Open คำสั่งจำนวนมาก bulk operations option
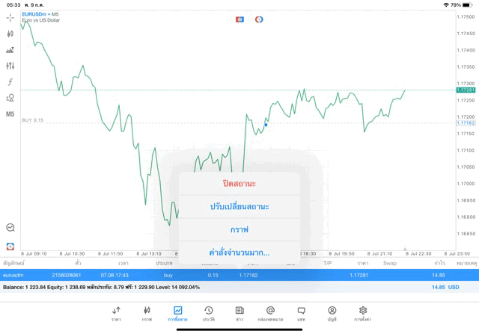The width and height of the screenshot is (479, 334). click(239, 252)
